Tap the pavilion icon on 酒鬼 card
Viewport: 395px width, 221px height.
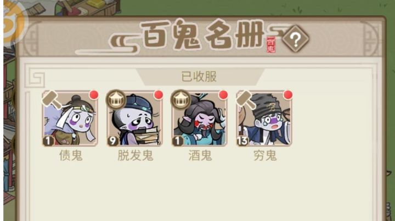180,100
